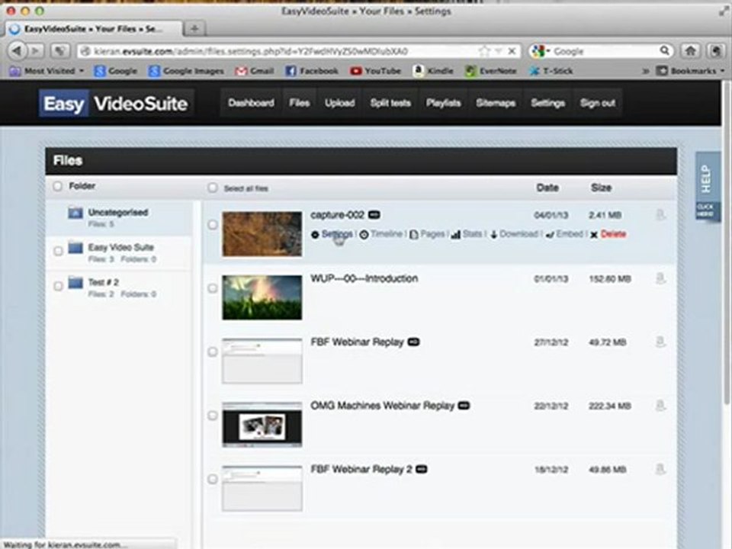732x549 pixels.
Task: Open the Dashboard menu item
Action: (251, 103)
